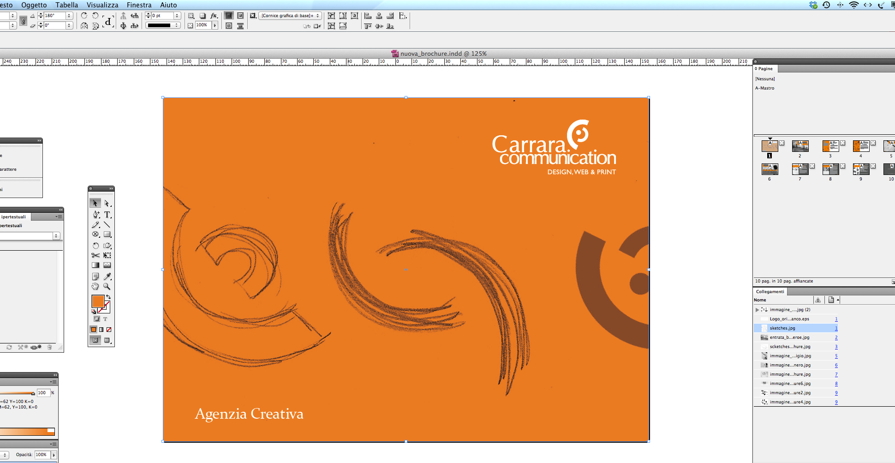Select the Eyedropper tool

click(107, 276)
